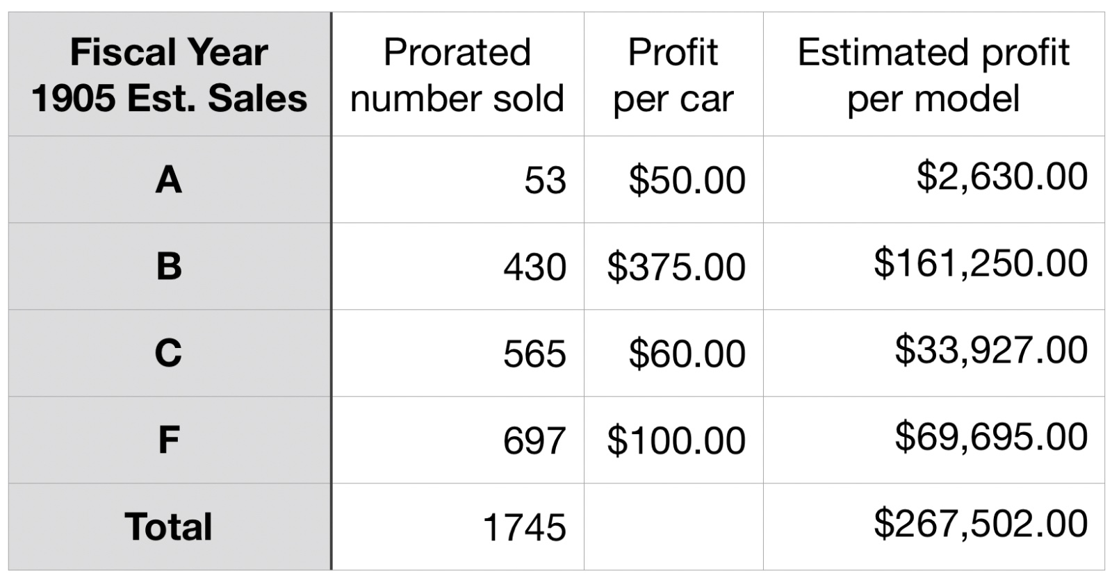Image resolution: width=1112 pixels, height=580 pixels.
Task: Click the row label cell "B"
Action: [x=170, y=267]
